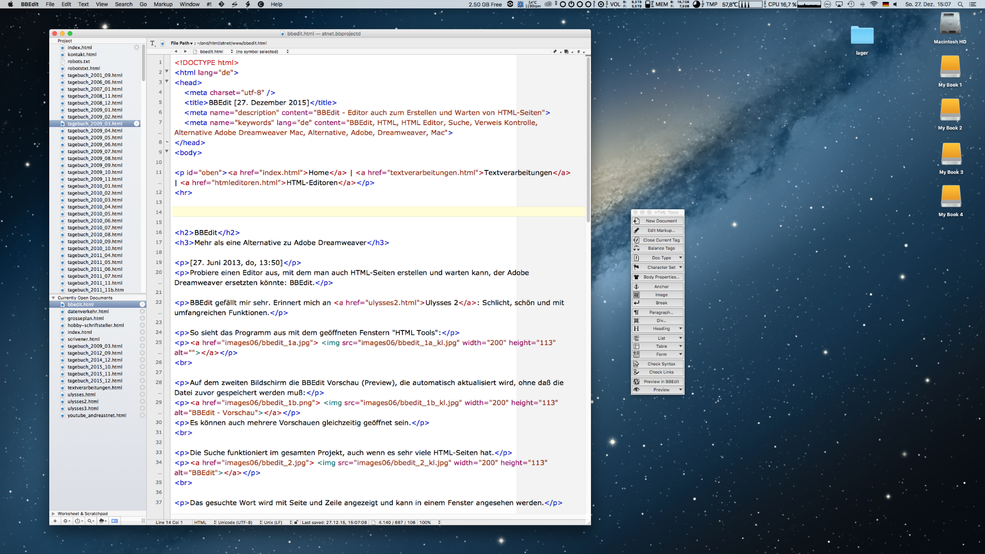This screenshot has height=554, width=985.
Task: Click the hash marker icon in navigation bar
Action: pos(580,52)
